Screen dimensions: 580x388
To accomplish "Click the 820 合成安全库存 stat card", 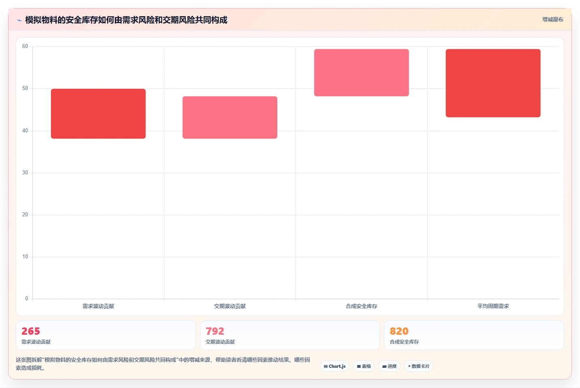I will pyautogui.click(x=474, y=335).
